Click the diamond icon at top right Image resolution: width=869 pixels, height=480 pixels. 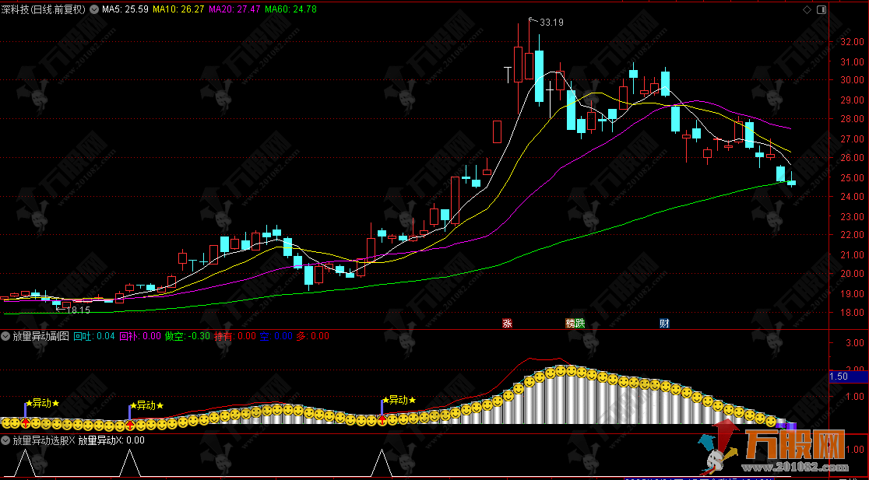[x=807, y=9]
